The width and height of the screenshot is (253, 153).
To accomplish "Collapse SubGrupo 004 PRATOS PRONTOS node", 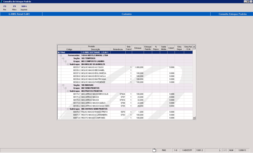I will (68, 91).
